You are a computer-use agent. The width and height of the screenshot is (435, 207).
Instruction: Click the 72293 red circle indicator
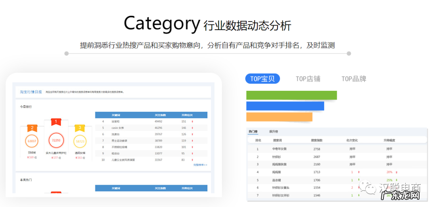click(56, 141)
